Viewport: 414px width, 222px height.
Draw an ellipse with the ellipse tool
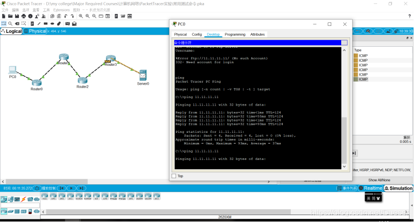click(x=52, y=24)
